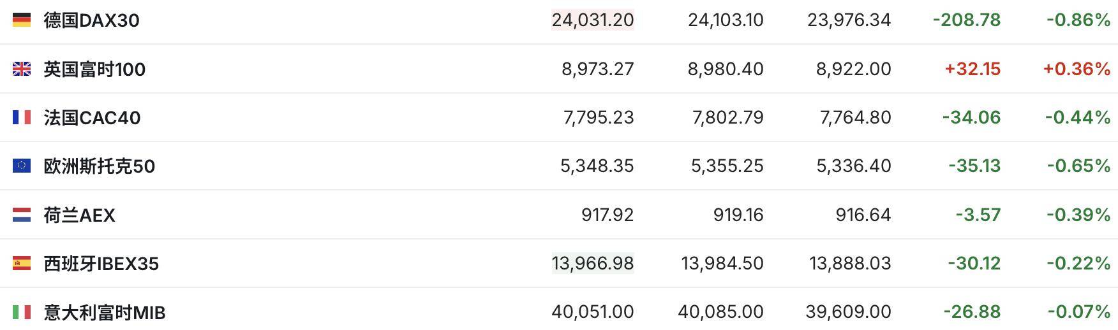
Task: Open the 法国CAC40 index page
Action: (x=92, y=117)
